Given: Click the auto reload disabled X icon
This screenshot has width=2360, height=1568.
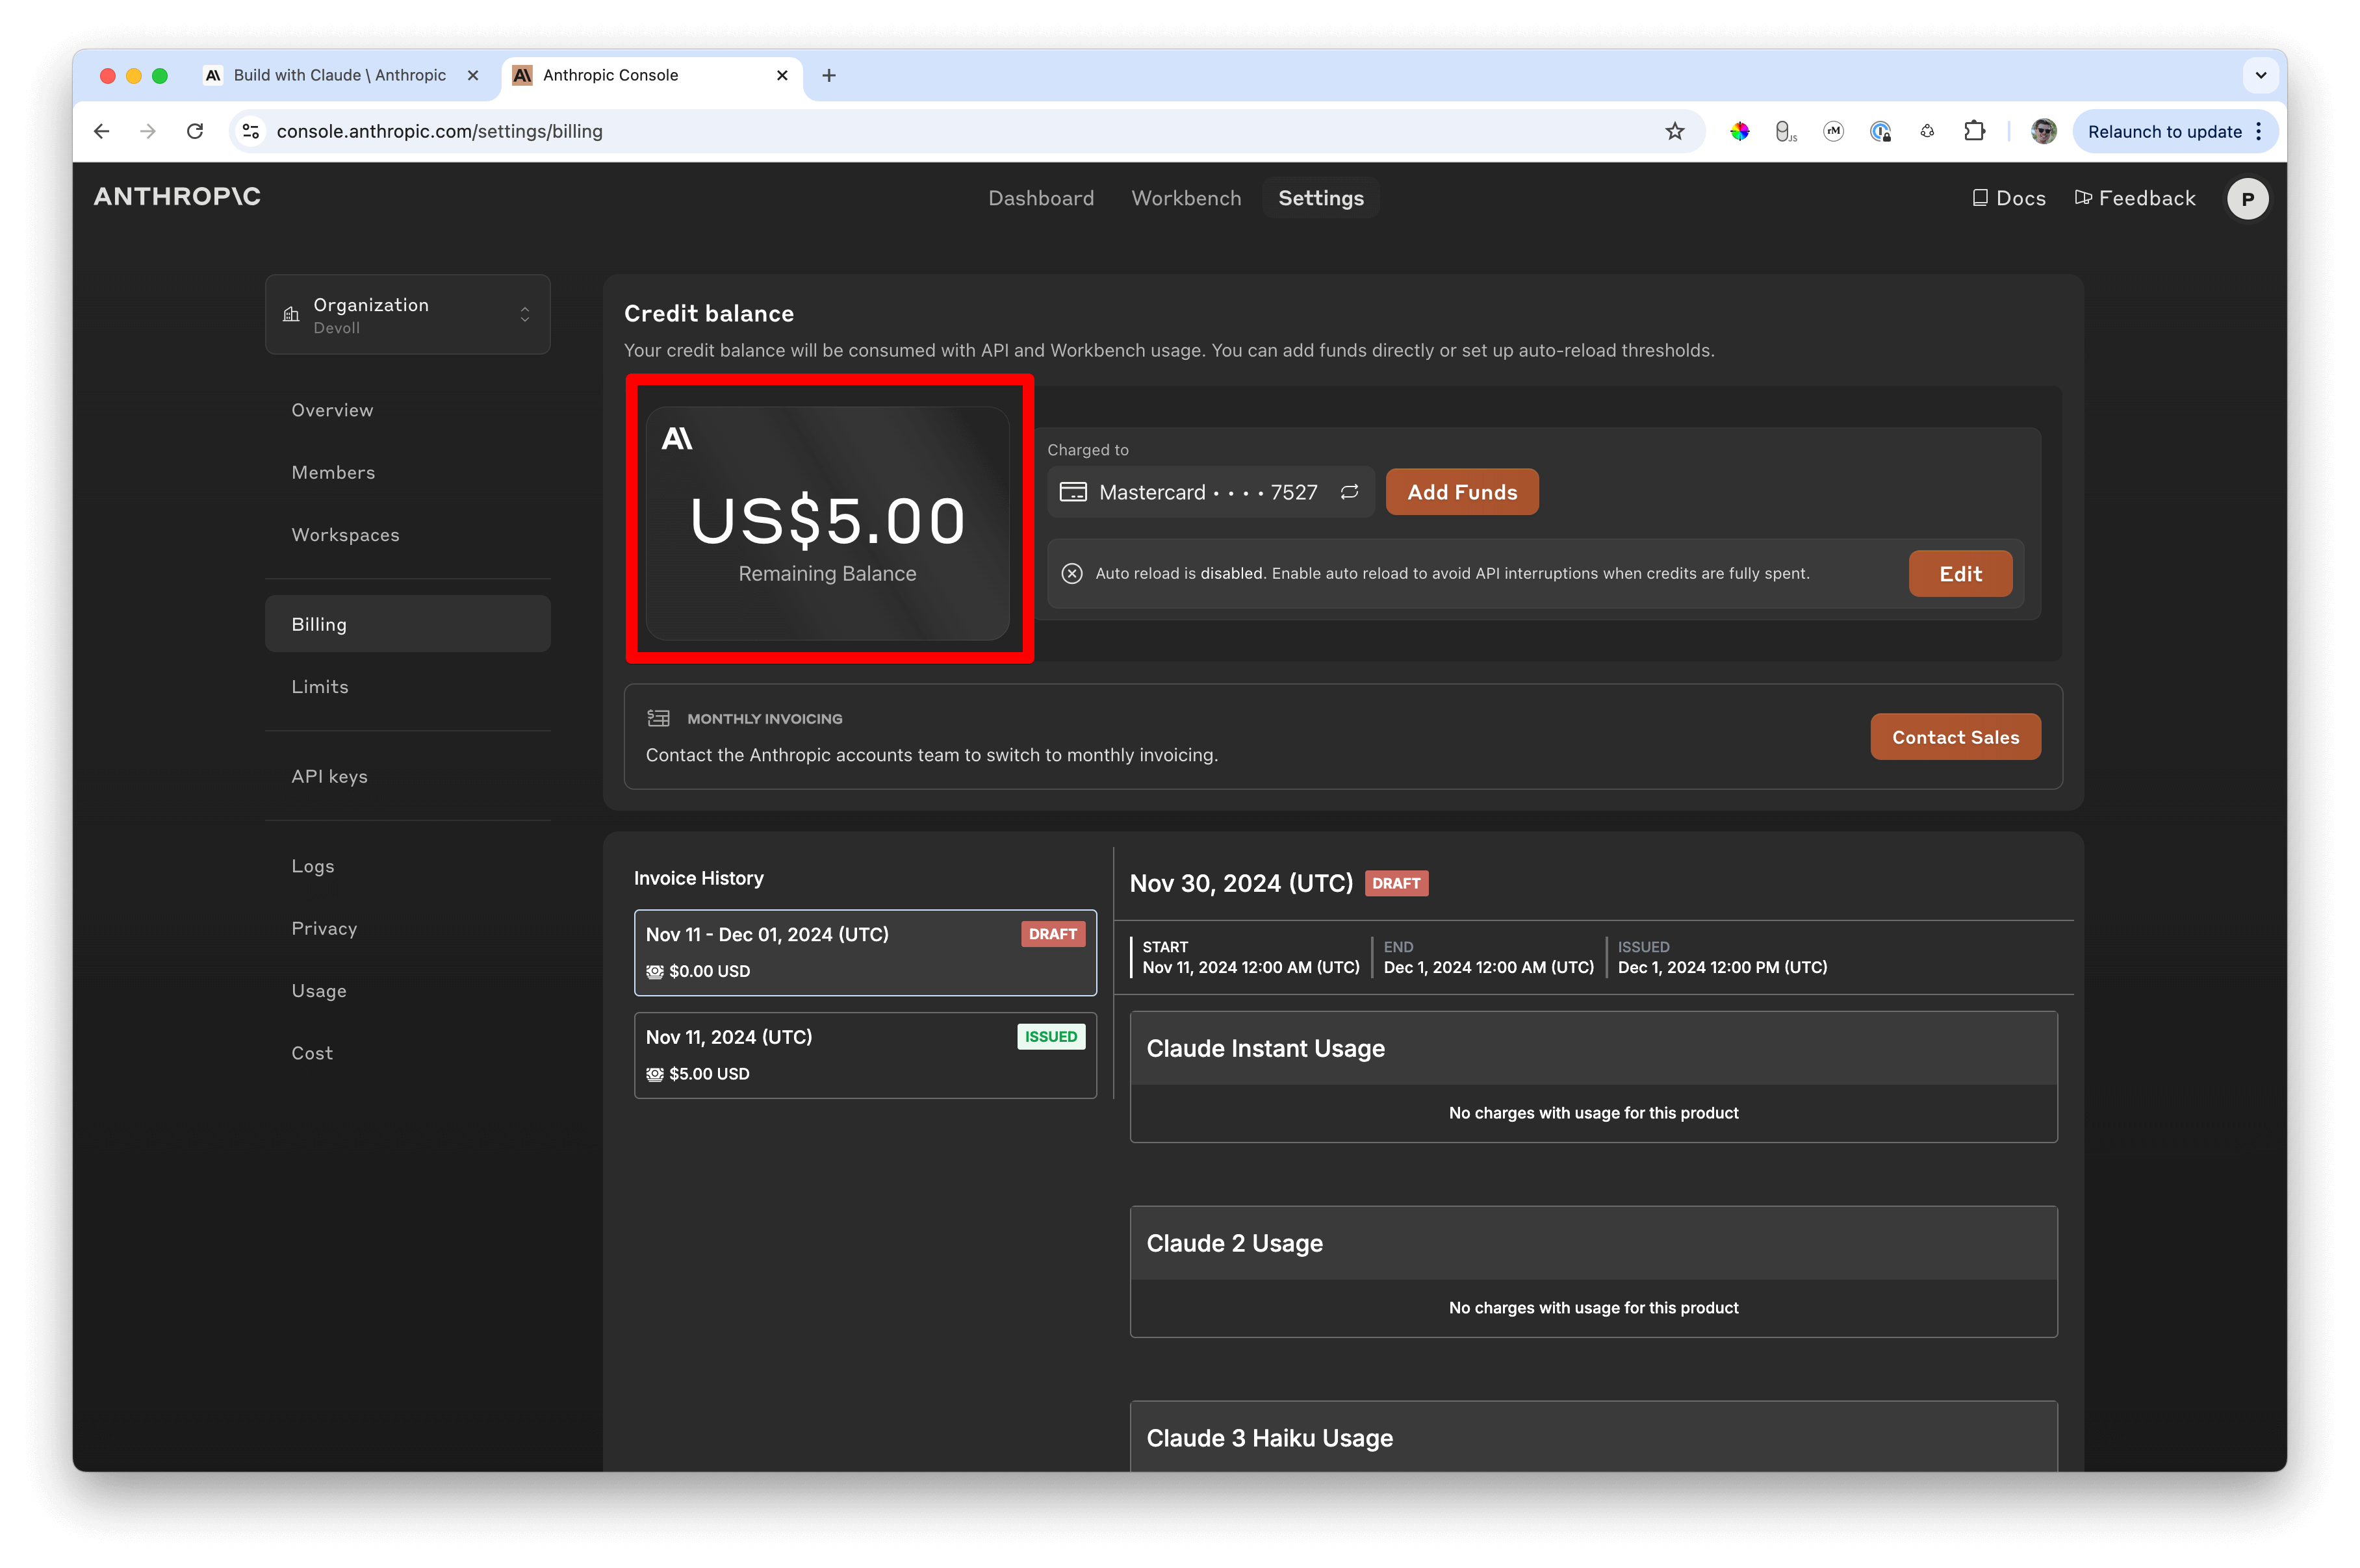Looking at the screenshot, I should [x=1071, y=574].
